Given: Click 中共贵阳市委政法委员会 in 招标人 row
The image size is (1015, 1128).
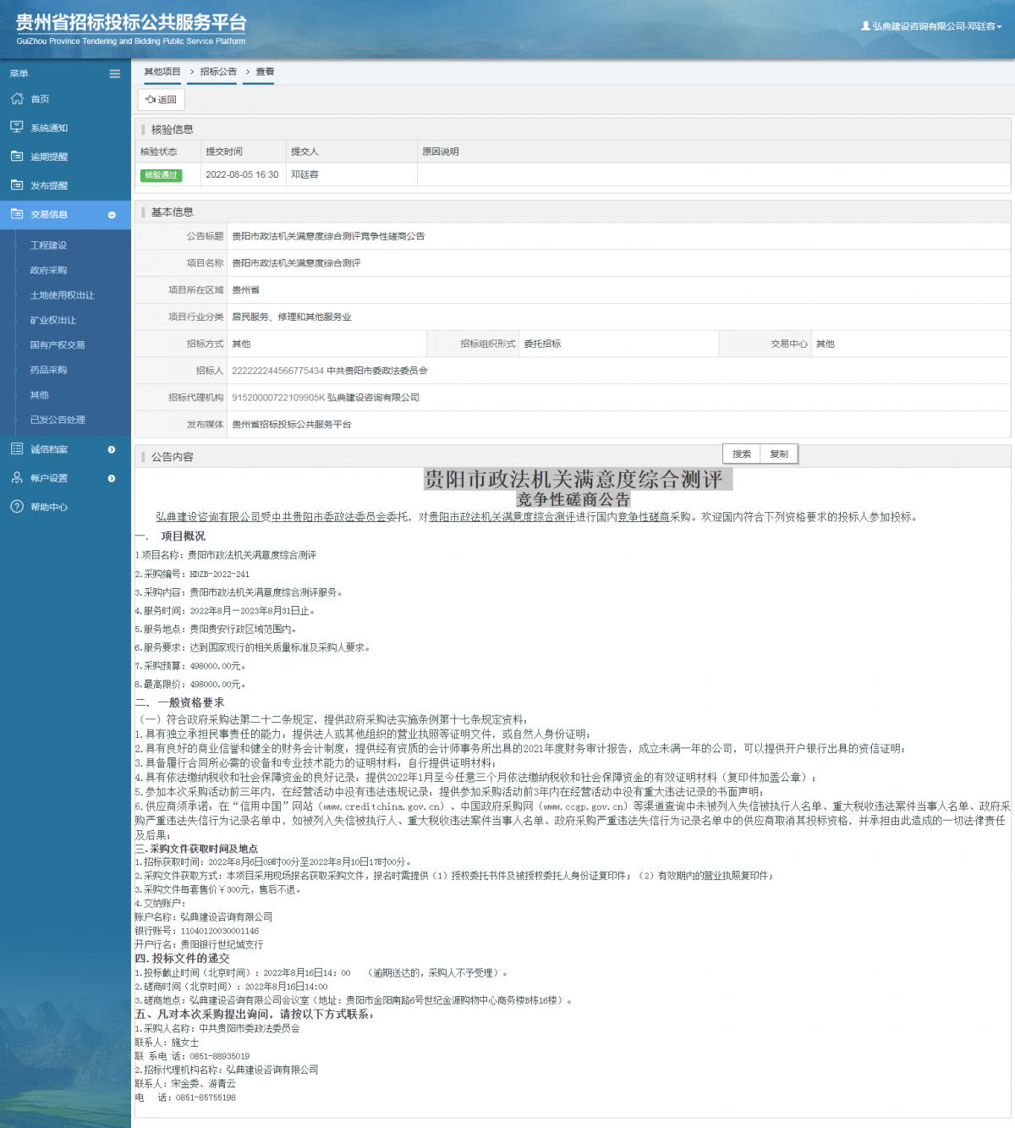Looking at the screenshot, I should 377,371.
